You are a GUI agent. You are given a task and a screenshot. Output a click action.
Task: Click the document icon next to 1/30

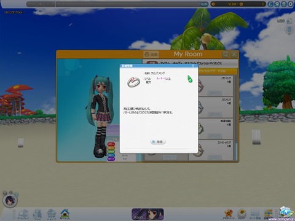(289, 21)
